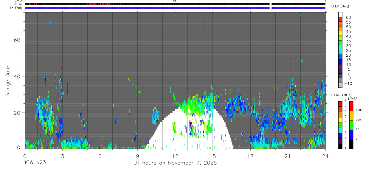The width and height of the screenshot is (366, 169).
Task: Click the '6' UT hour tick label
Action: pos(100,156)
